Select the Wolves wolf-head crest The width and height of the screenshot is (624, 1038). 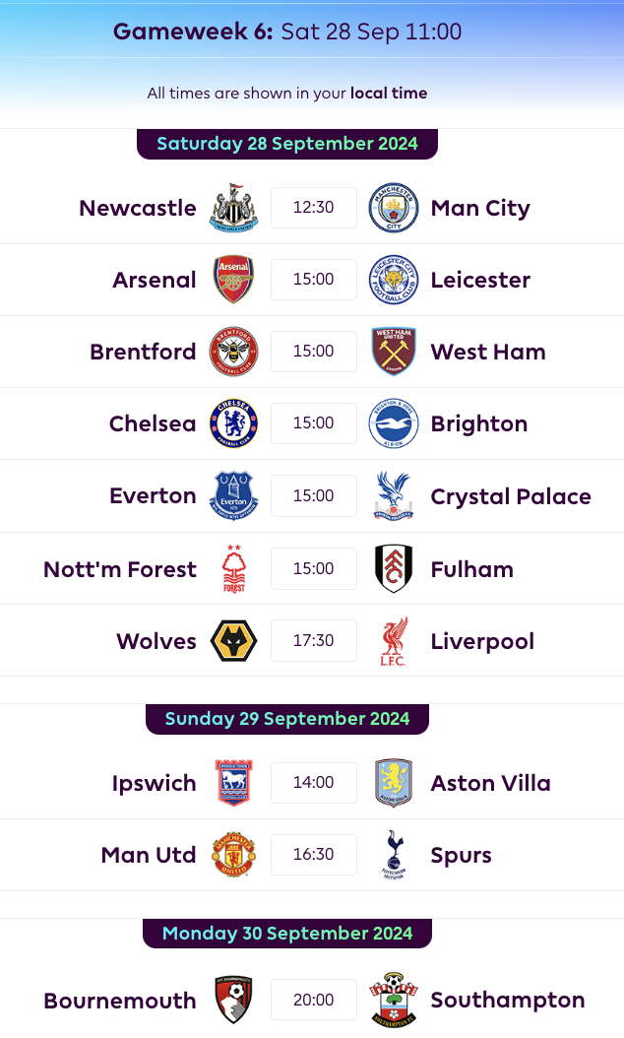coord(234,641)
